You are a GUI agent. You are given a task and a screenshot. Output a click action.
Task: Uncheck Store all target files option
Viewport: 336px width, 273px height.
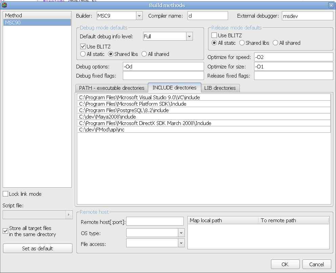(x=5, y=231)
